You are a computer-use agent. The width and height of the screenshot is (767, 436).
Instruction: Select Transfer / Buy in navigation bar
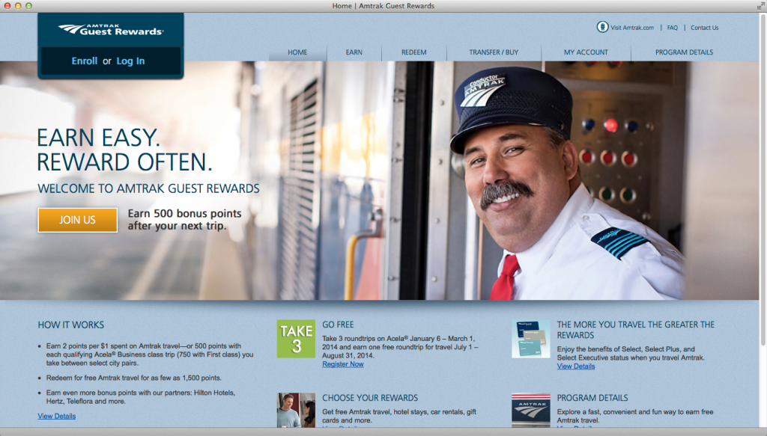point(494,52)
